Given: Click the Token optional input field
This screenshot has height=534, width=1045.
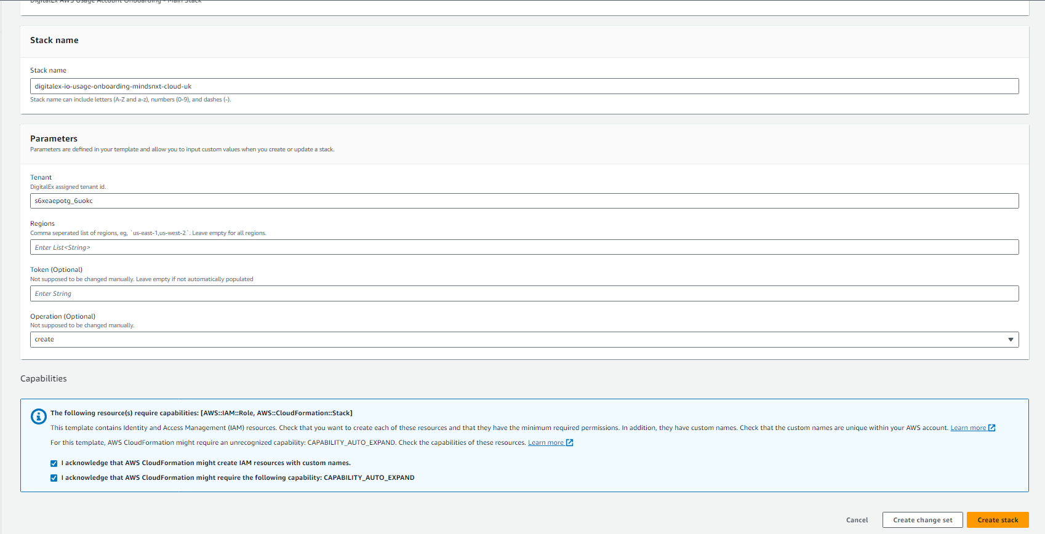Looking at the screenshot, I should (523, 293).
